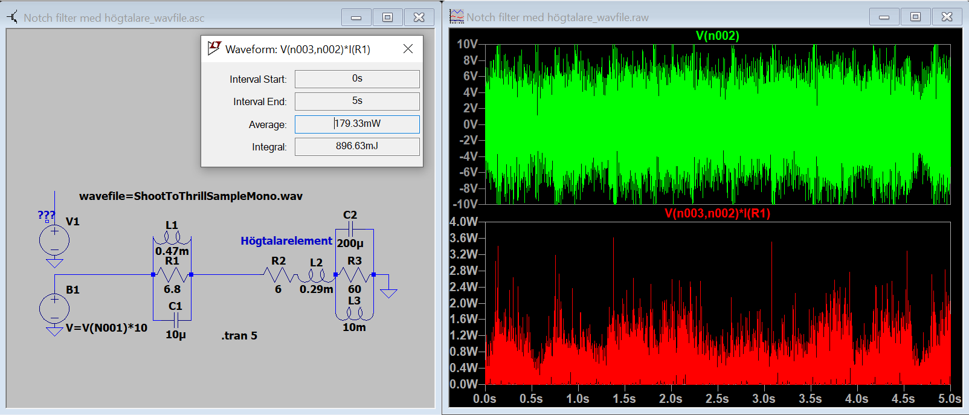Screen dimensions: 969x415
Task: Click the 10V label on upper axis
Action: coord(467,44)
